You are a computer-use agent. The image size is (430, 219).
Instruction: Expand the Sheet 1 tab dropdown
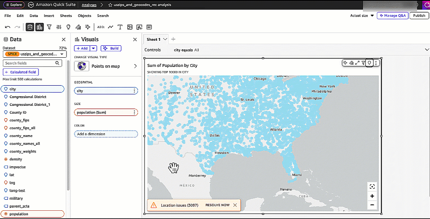(x=165, y=39)
